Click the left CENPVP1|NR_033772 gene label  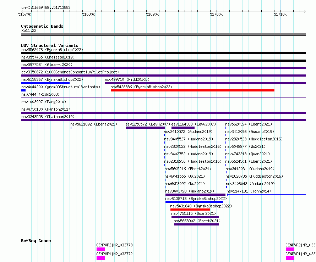coord(114,254)
